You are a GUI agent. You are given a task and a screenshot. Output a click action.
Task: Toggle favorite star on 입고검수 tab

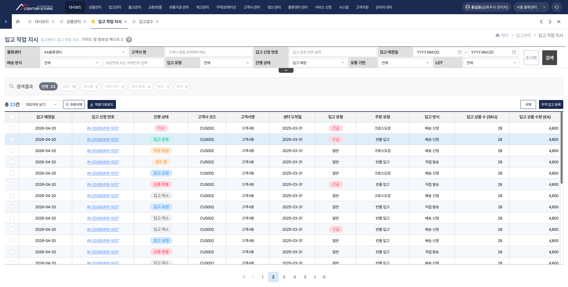pos(134,22)
